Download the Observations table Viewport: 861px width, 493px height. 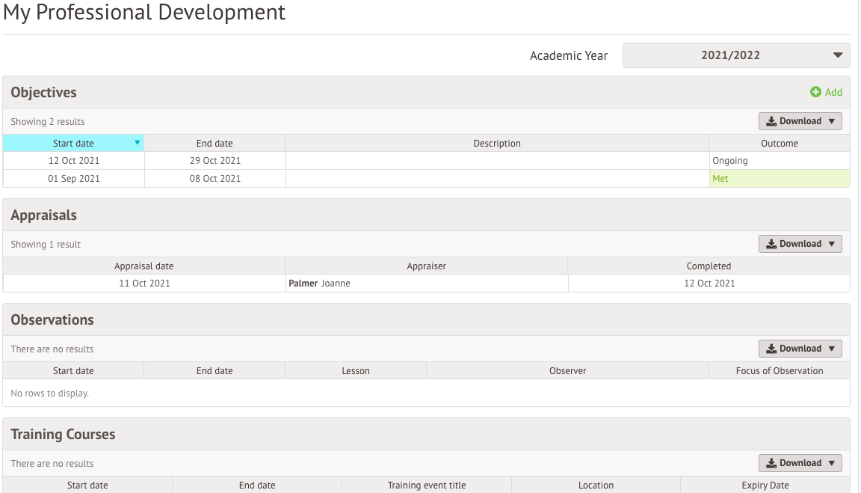[800, 349]
